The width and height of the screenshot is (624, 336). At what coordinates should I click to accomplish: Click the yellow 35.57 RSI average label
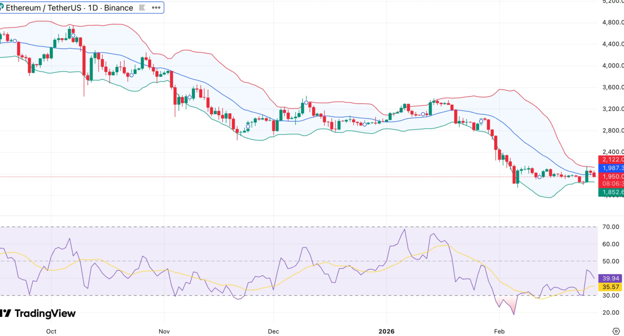point(611,287)
